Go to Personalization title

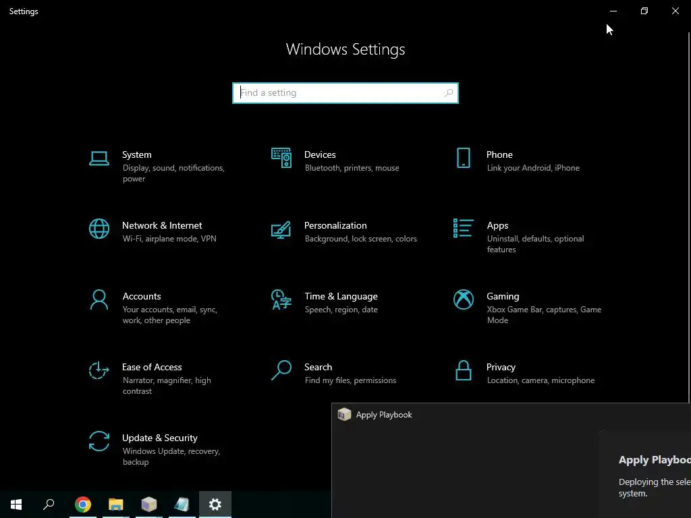335,225
